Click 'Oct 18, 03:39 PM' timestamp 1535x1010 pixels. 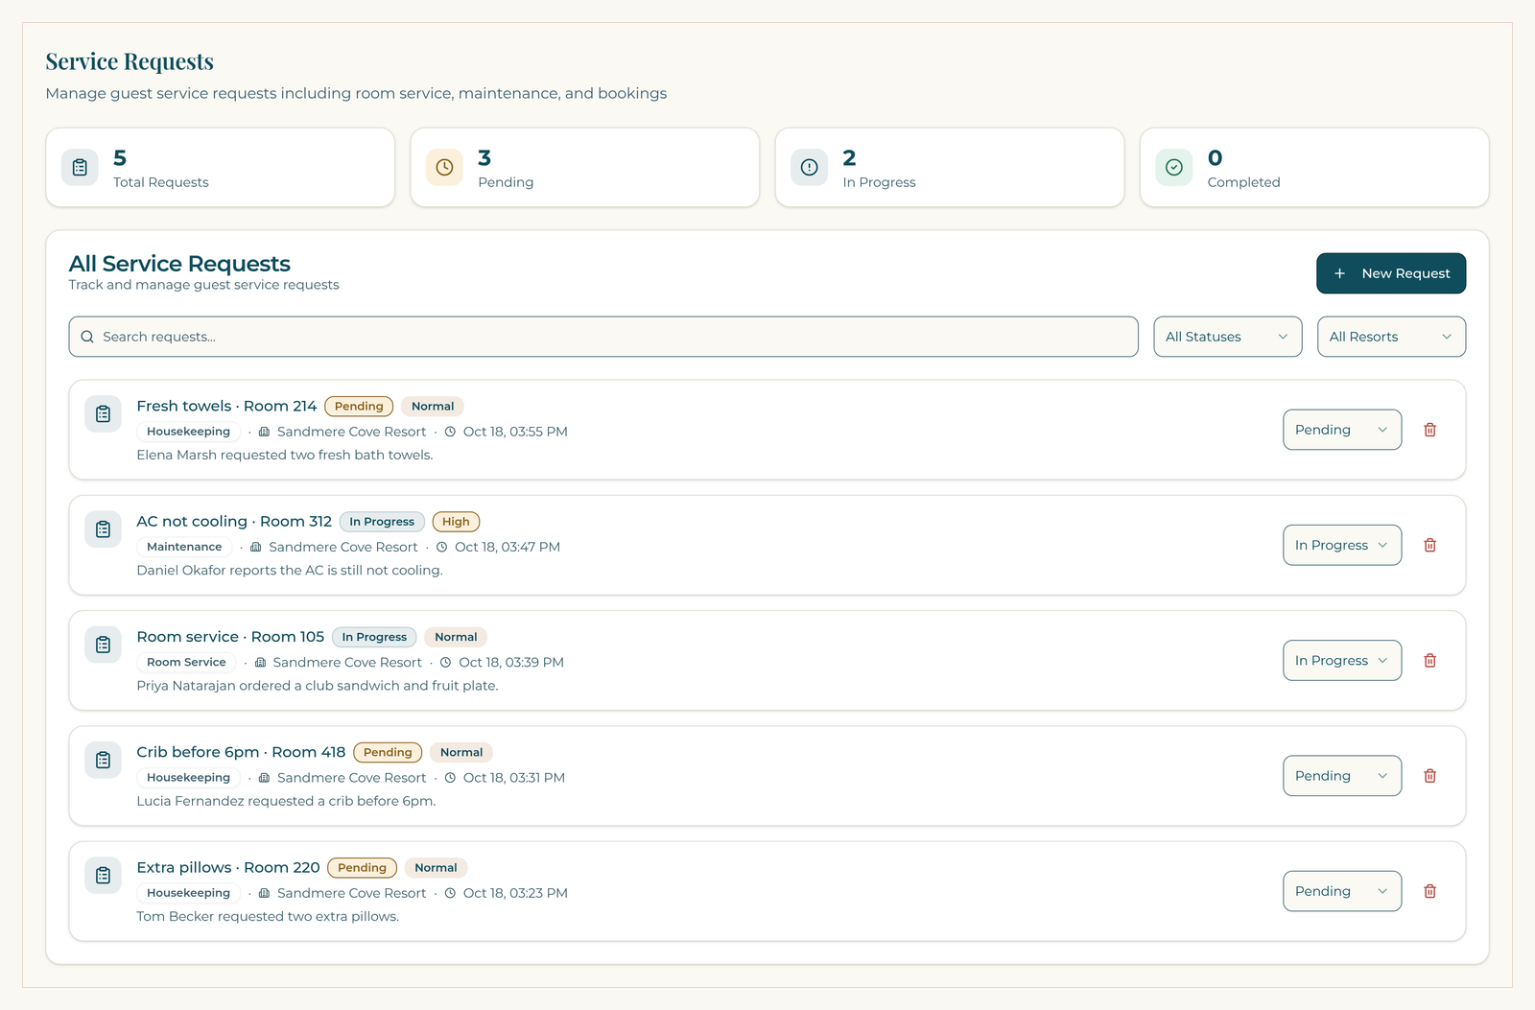click(x=511, y=662)
